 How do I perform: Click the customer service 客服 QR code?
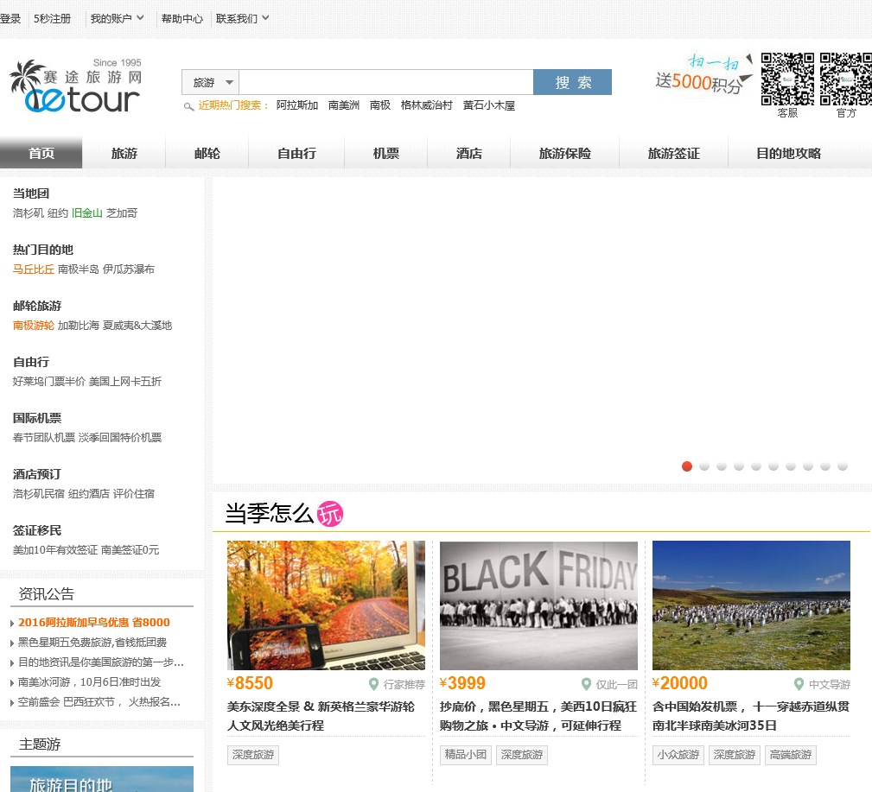coord(787,79)
